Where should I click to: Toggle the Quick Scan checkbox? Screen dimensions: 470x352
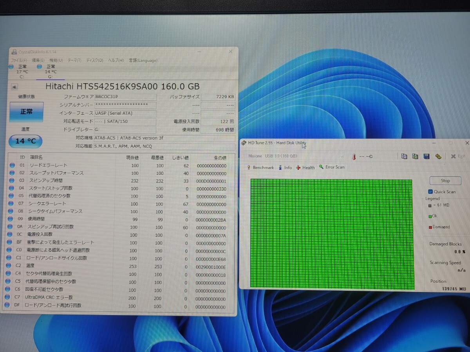[431, 192]
